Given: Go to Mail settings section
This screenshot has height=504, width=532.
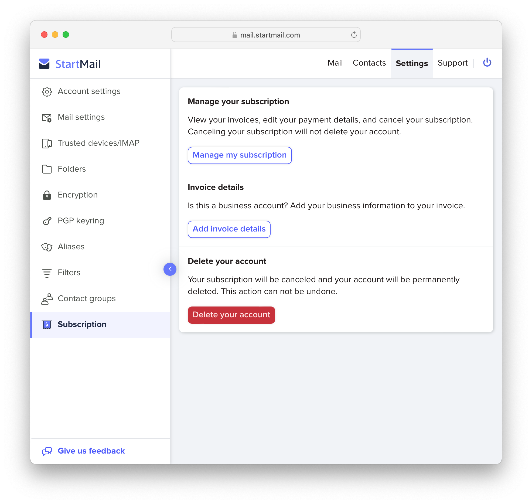Looking at the screenshot, I should [100, 117].
